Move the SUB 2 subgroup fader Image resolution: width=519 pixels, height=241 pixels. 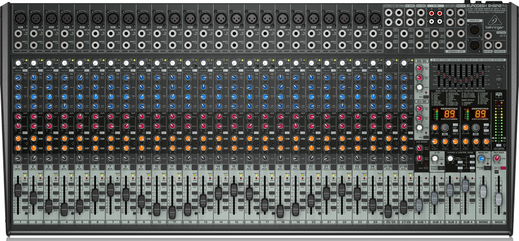[x=434, y=198]
